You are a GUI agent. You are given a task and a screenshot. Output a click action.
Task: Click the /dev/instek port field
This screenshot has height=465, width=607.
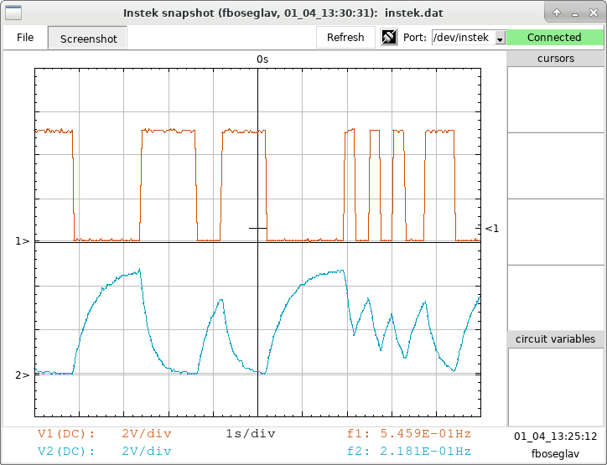tap(462, 38)
